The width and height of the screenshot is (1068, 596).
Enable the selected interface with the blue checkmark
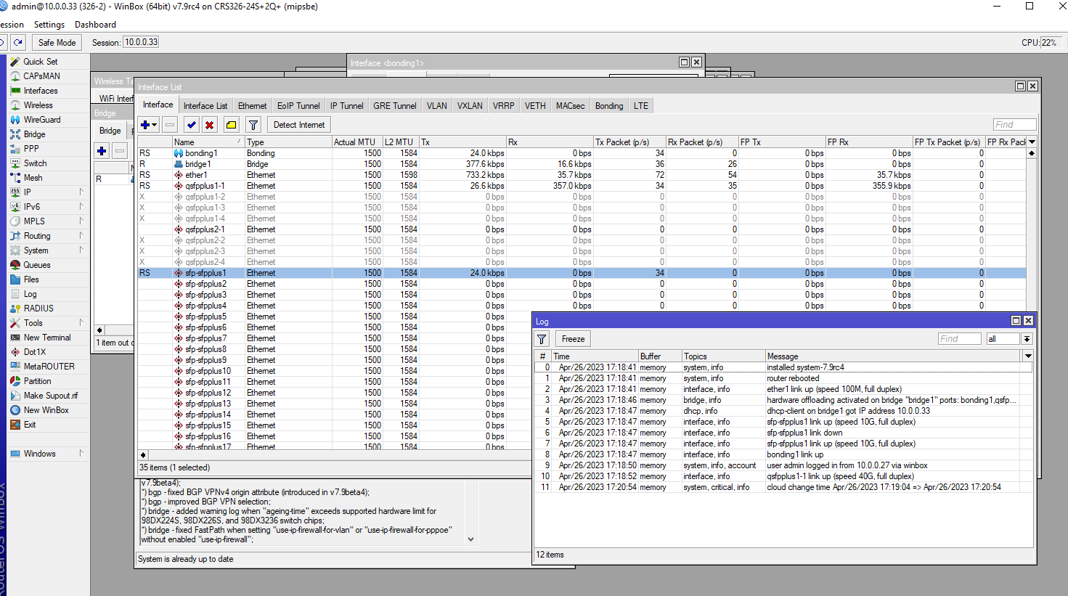pyautogui.click(x=191, y=125)
